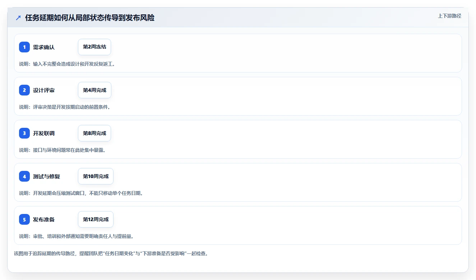Select the 设计评审 step name
476x280 pixels.
[x=44, y=90]
